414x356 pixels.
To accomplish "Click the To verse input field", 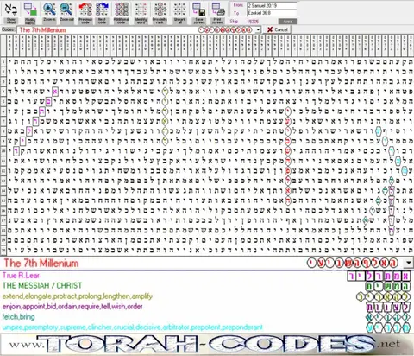I will pyautogui.click(x=272, y=13).
